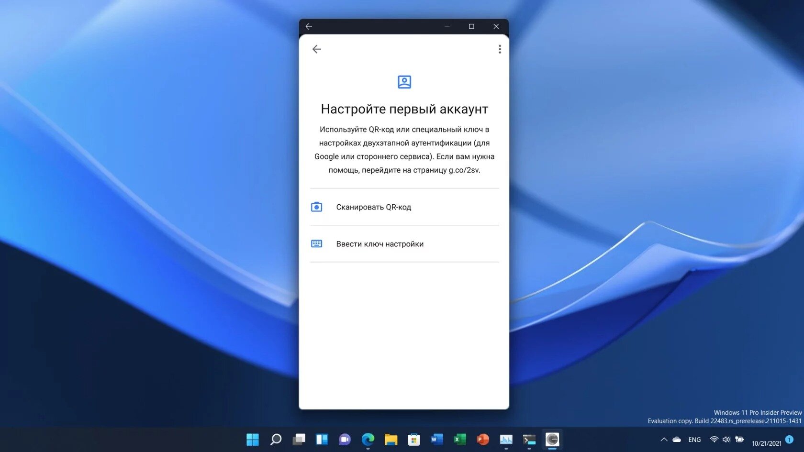Launch Microsoft Edge from the taskbar

(368, 440)
